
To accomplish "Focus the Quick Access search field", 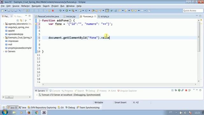I will pyautogui.click(x=193, y=11).
